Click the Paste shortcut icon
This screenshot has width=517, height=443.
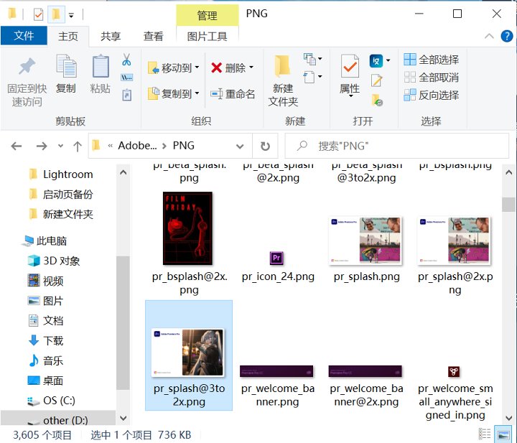[126, 95]
